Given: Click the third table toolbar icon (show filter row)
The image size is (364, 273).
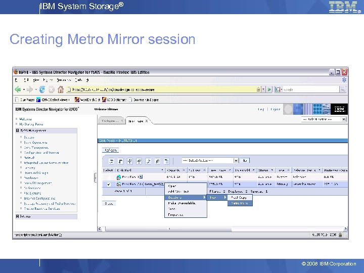Looking at the screenshot, I should click(x=130, y=161).
